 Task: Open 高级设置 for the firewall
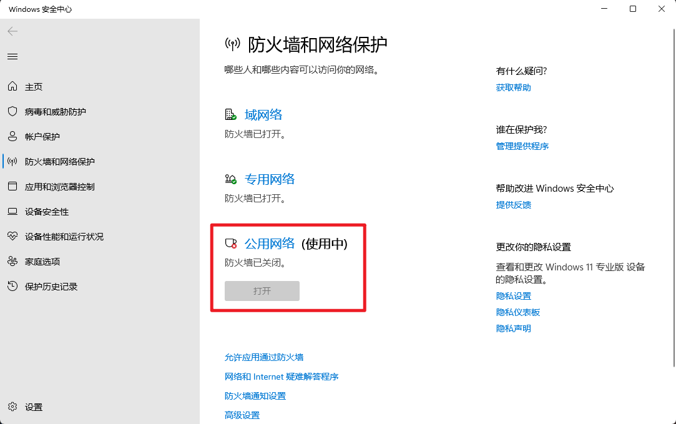pyautogui.click(x=242, y=415)
